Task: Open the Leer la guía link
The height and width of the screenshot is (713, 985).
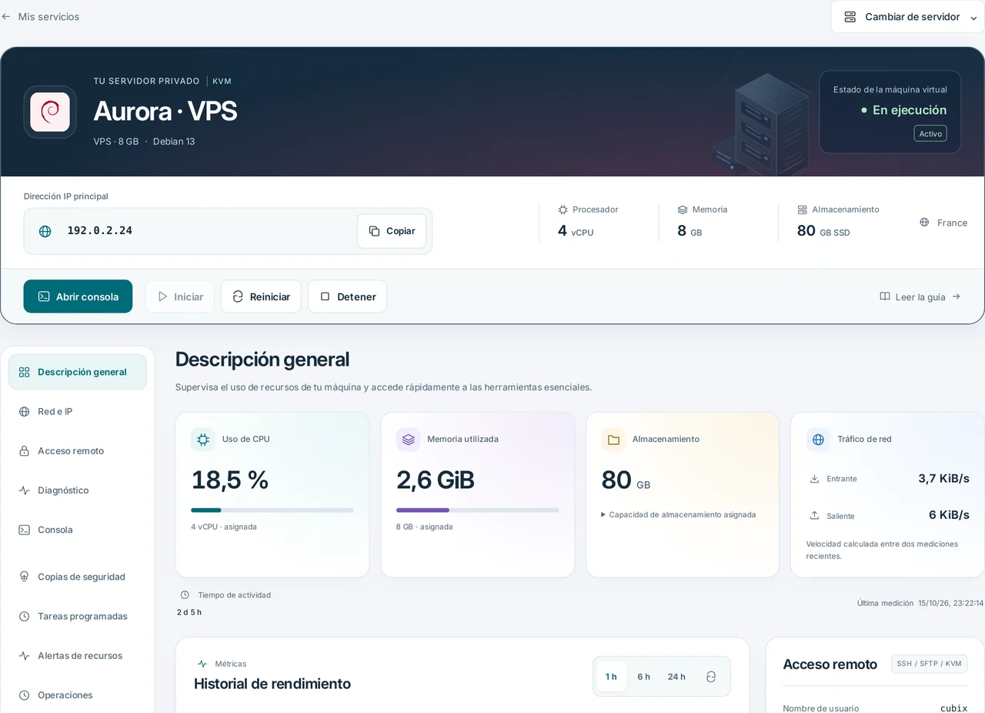Action: (920, 296)
